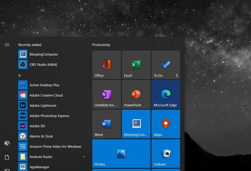Viewport: 251px width, 171px height.
Task: Click the To Do badge count 5
Action: [177, 75]
